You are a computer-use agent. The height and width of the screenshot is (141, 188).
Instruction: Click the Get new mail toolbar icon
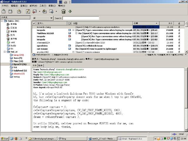(4, 11)
